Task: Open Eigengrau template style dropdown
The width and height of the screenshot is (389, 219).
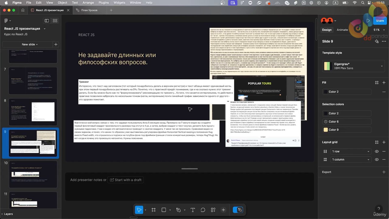Action: pyautogui.click(x=354, y=66)
